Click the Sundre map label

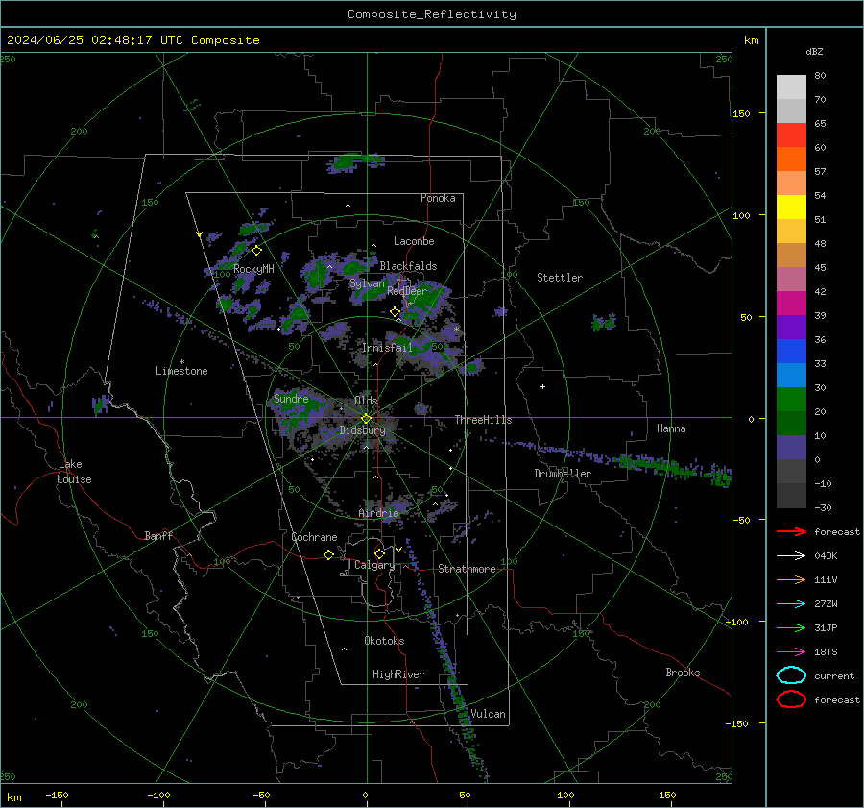click(x=291, y=398)
